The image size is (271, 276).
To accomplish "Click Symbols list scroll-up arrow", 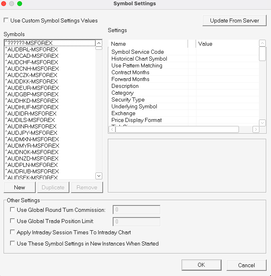I will pos(99,43).
